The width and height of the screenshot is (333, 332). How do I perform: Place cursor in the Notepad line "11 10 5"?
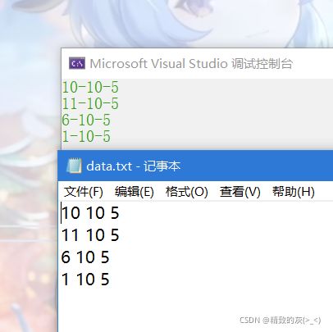(x=90, y=235)
